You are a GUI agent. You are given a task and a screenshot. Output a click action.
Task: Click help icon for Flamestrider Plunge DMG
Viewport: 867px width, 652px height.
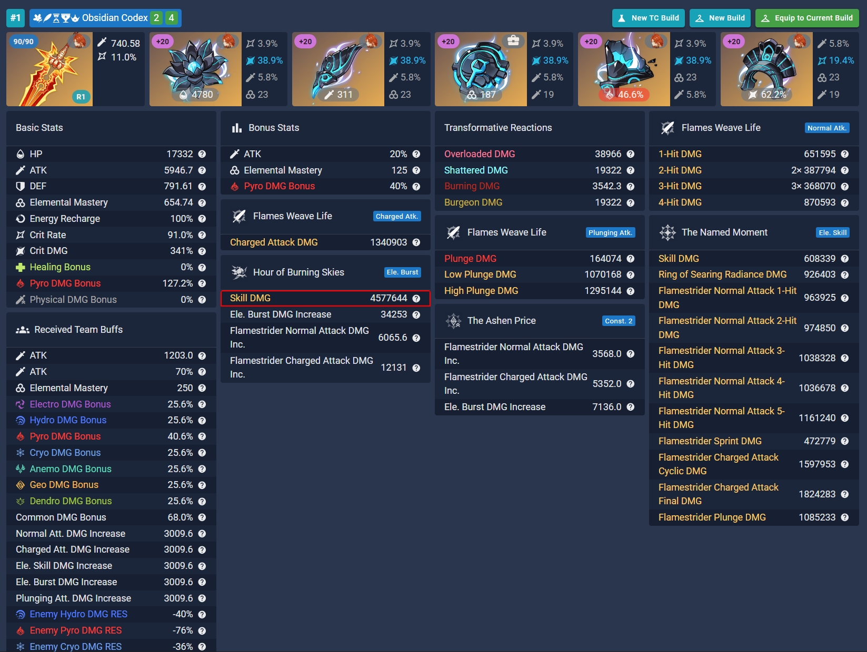click(845, 517)
